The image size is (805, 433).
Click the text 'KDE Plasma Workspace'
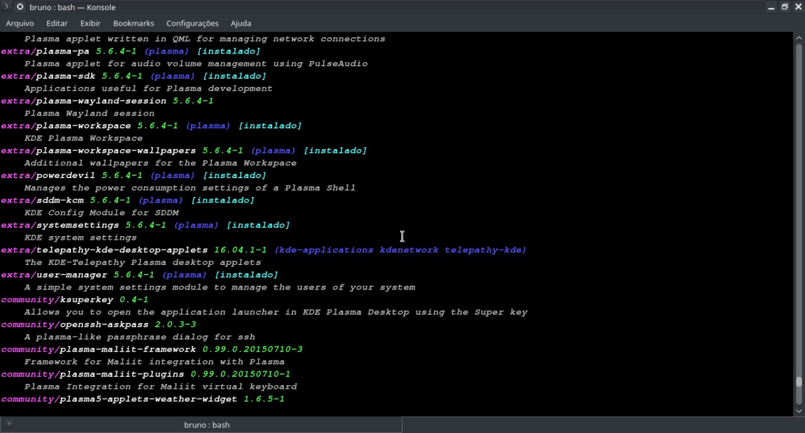click(84, 138)
